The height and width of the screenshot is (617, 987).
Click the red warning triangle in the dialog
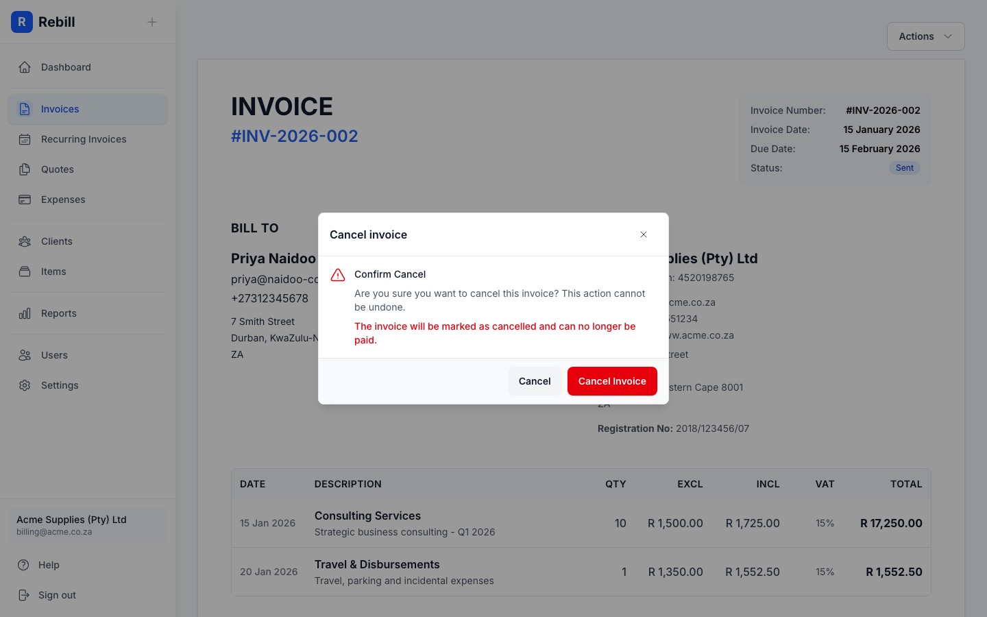click(338, 274)
